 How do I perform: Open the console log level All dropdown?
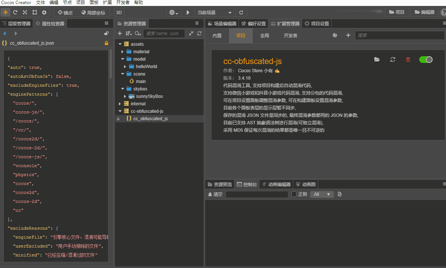tap(322, 194)
